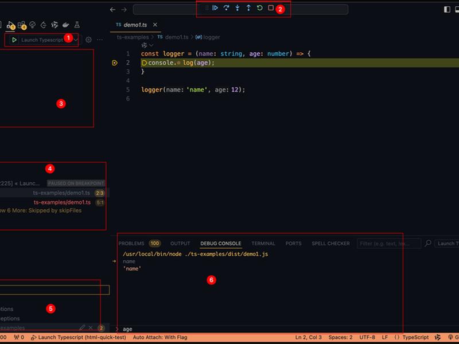Image resolution: width=459 pixels, height=344 pixels.
Task: Click the PAUSED ON BREAKPOINT label
Action: pos(76,183)
